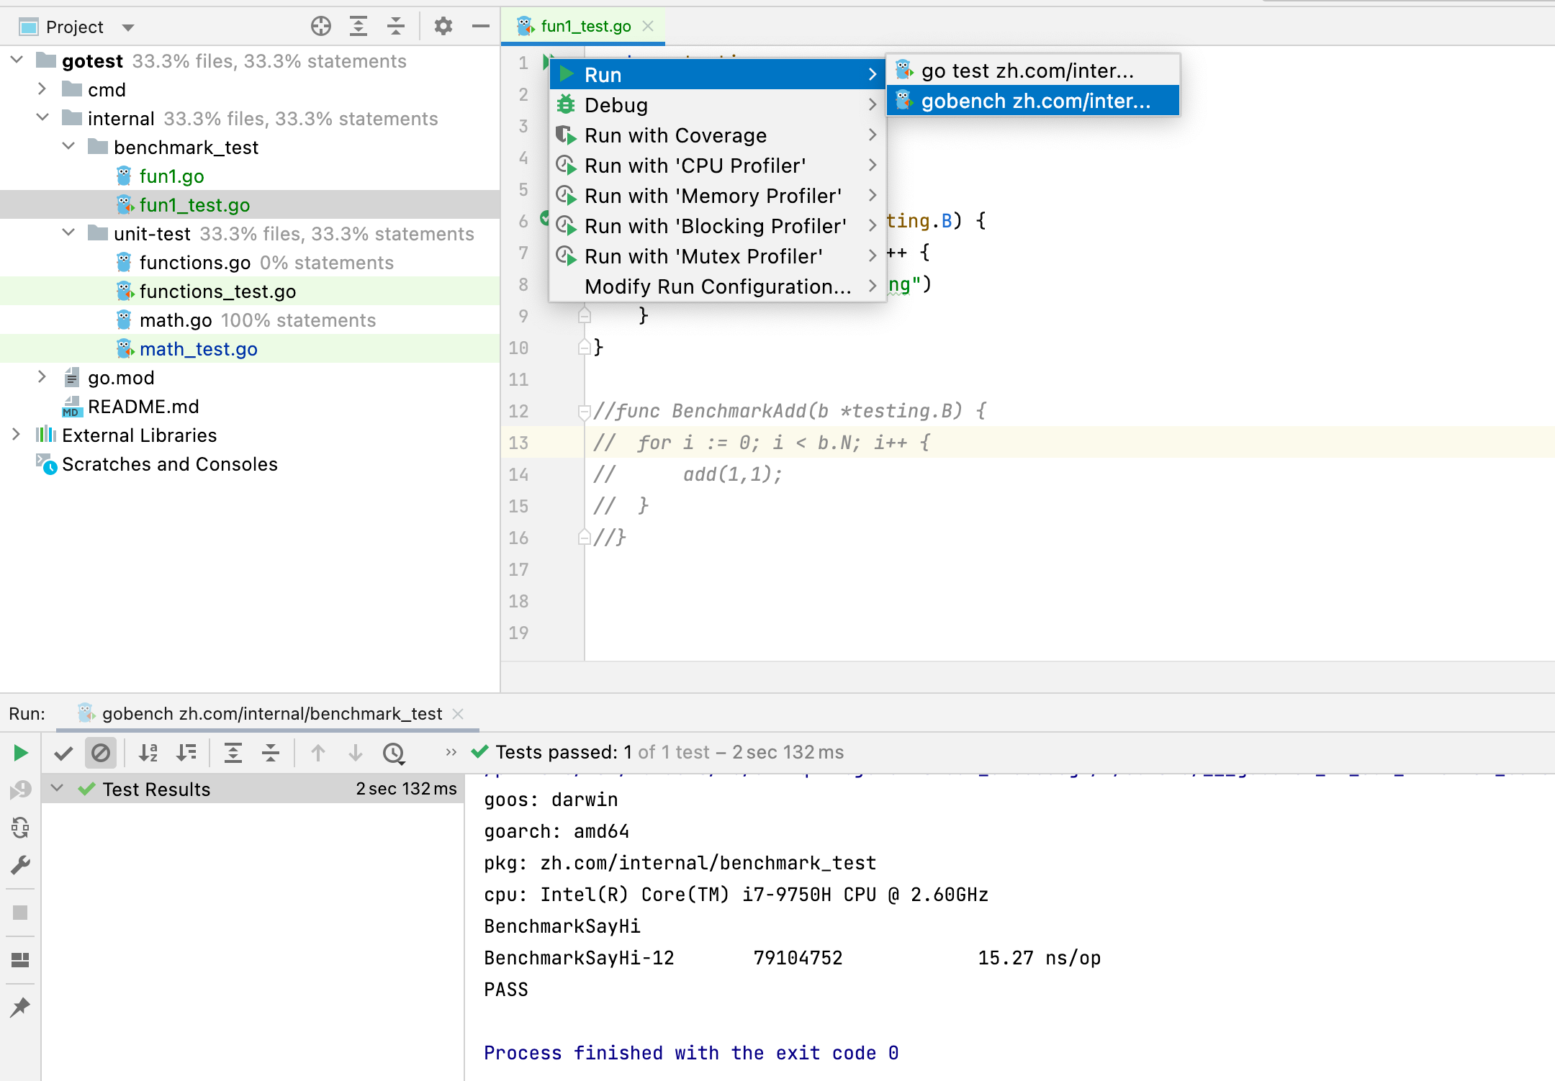Viewport: 1555px width, 1081px height.
Task: Click the Select Opened File target icon
Action: (x=321, y=27)
